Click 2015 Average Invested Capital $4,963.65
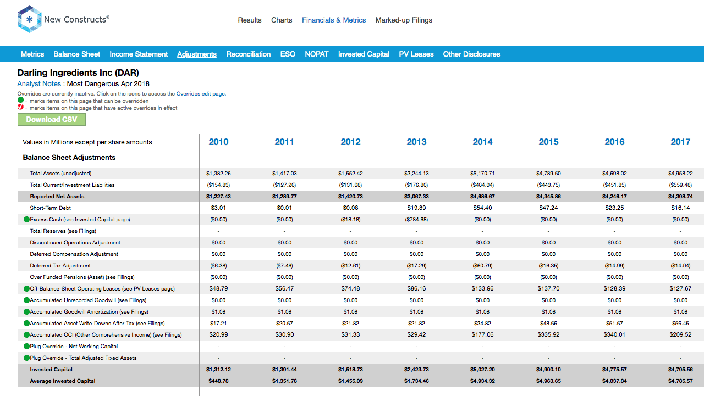Image resolution: width=704 pixels, height=396 pixels. [548, 381]
